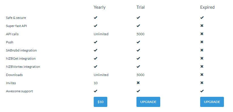Click the Expired cross for NZBGet integration

[x=202, y=58]
